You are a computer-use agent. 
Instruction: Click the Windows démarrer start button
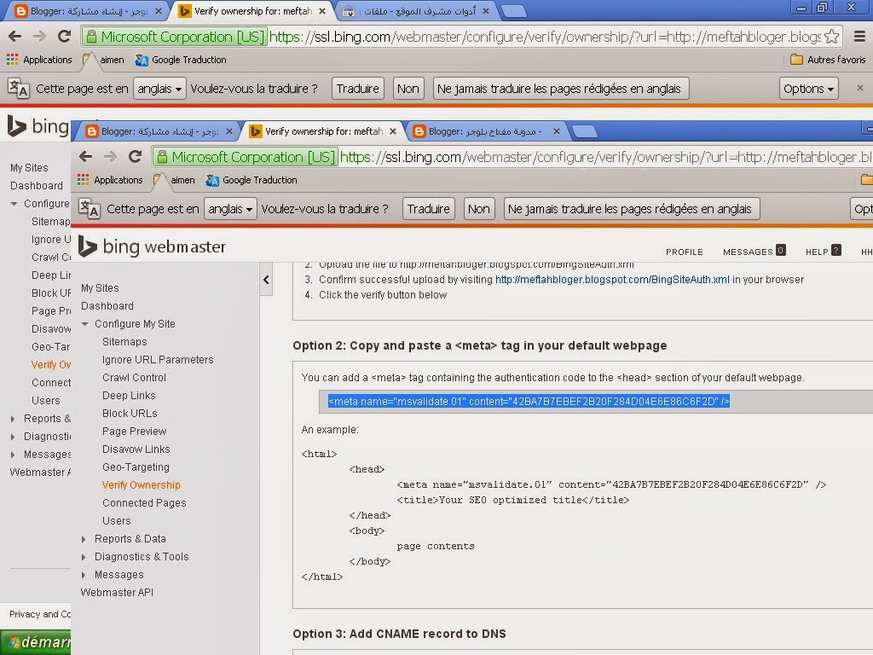point(36,642)
